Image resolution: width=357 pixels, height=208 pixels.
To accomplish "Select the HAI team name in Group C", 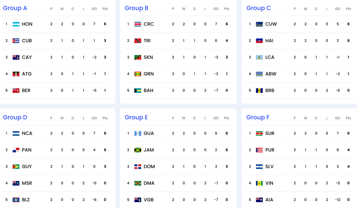I will [x=269, y=41].
